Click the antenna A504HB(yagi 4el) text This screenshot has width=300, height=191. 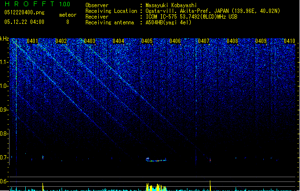[x=168, y=22]
